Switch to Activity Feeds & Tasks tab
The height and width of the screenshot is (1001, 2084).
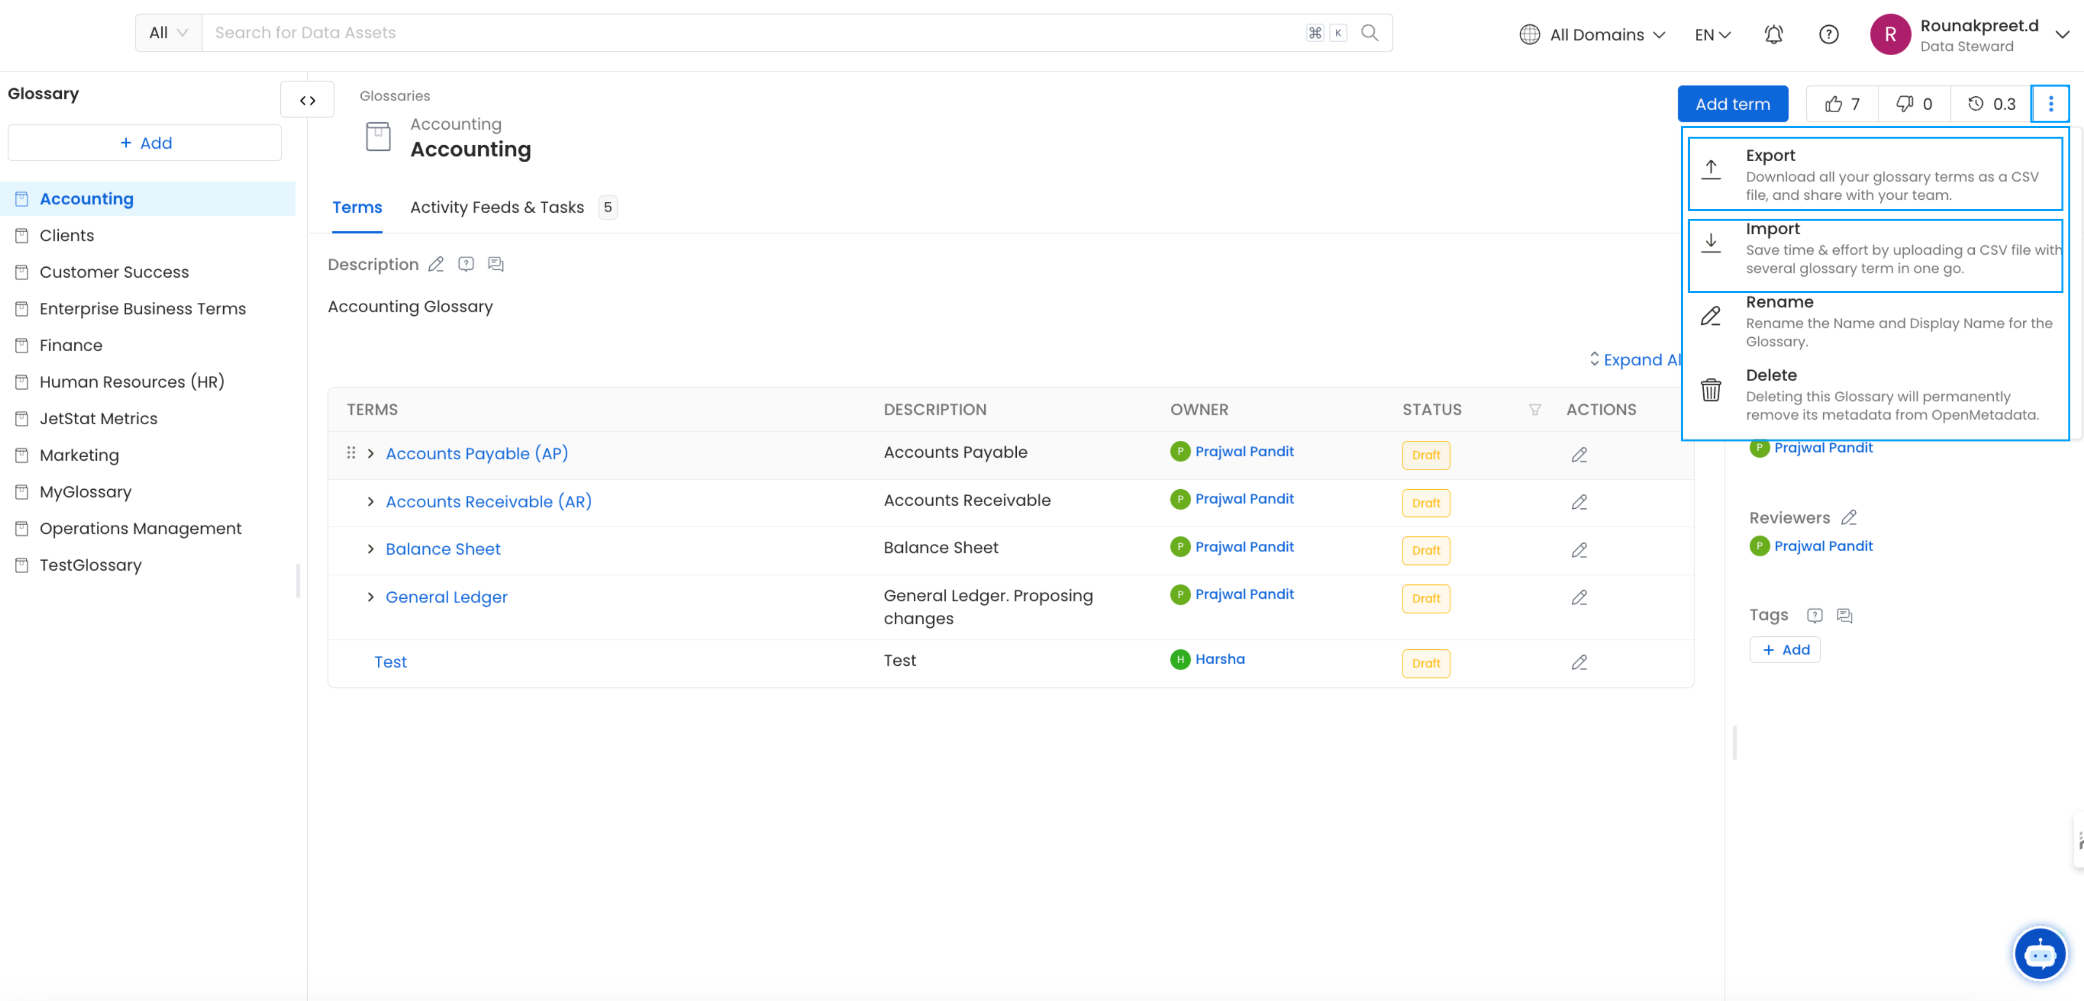pos(497,207)
